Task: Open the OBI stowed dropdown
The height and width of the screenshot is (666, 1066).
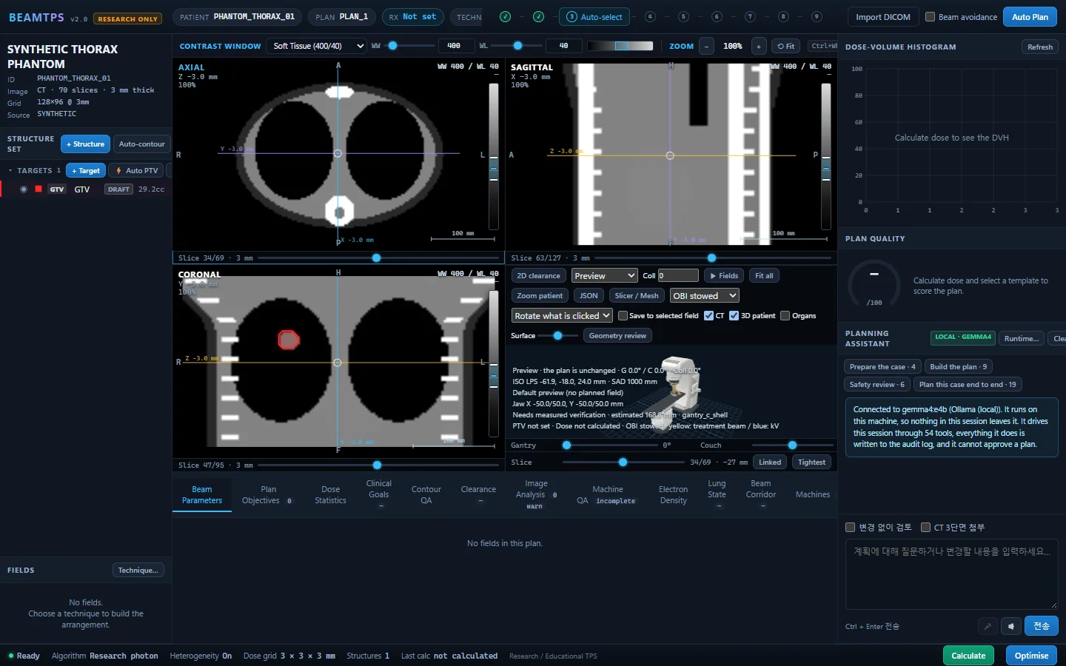Action: [705, 295]
